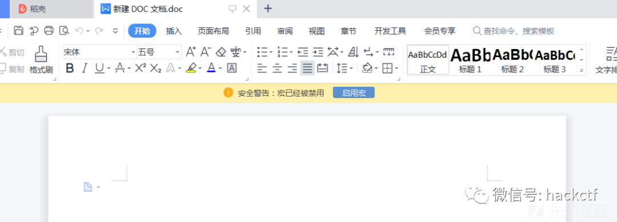Open the 视图 ribbon tab
The image size is (617, 222).
(x=316, y=31)
